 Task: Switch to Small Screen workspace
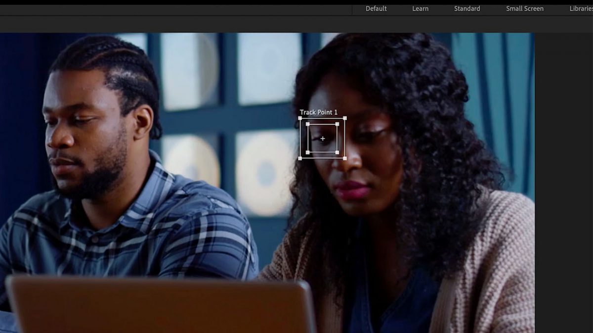point(524,8)
